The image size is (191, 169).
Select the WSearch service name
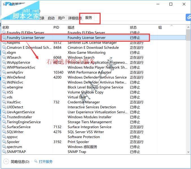(x=14, y=57)
